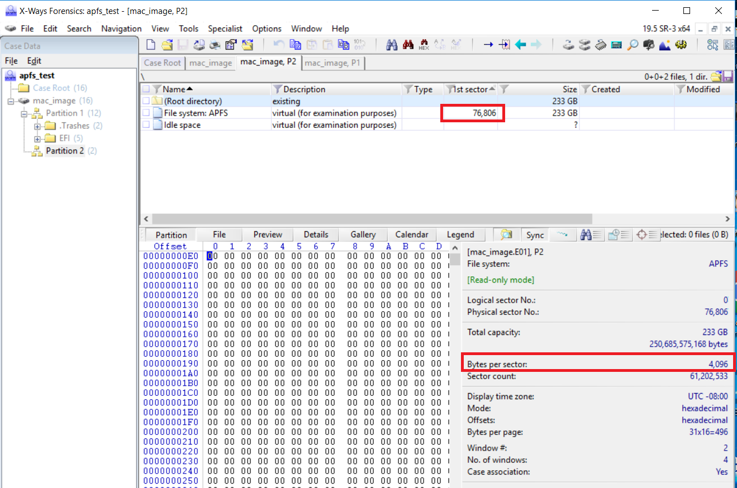The height and width of the screenshot is (488, 737).
Task: Click the cursor-and-shapes icon in toolbar
Action: click(712, 45)
